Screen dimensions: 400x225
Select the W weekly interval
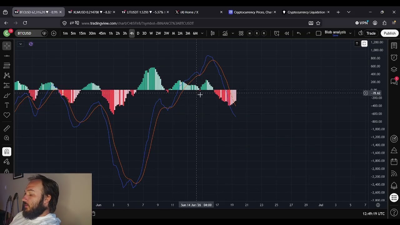pyautogui.click(x=151, y=33)
